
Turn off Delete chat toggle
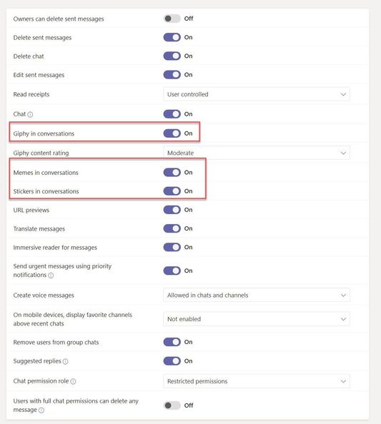[172, 56]
